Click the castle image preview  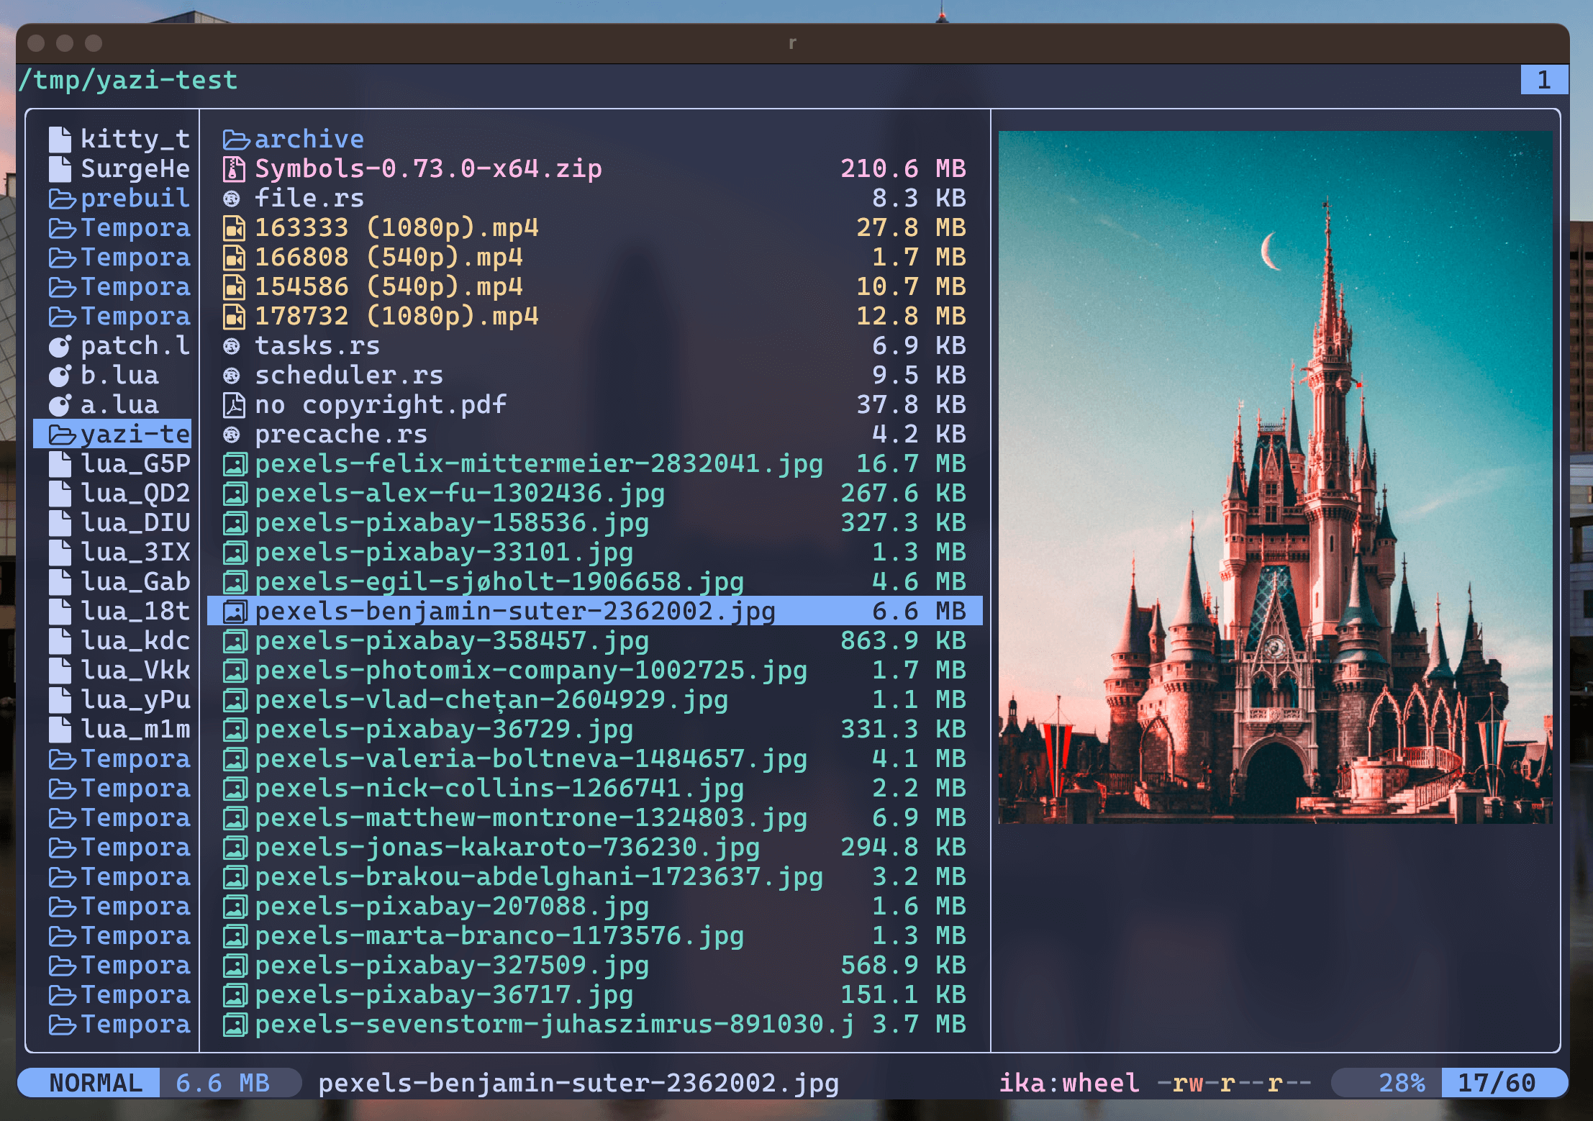click(x=1274, y=476)
